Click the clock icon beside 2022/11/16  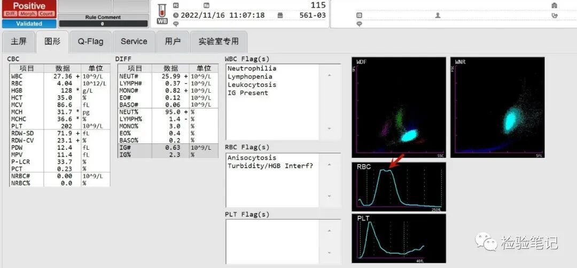click(x=176, y=15)
